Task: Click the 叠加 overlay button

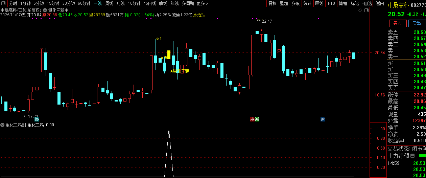Action: 284,3
